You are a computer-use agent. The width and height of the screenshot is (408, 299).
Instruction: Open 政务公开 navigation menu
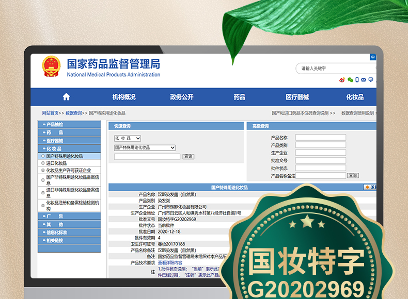tap(182, 97)
